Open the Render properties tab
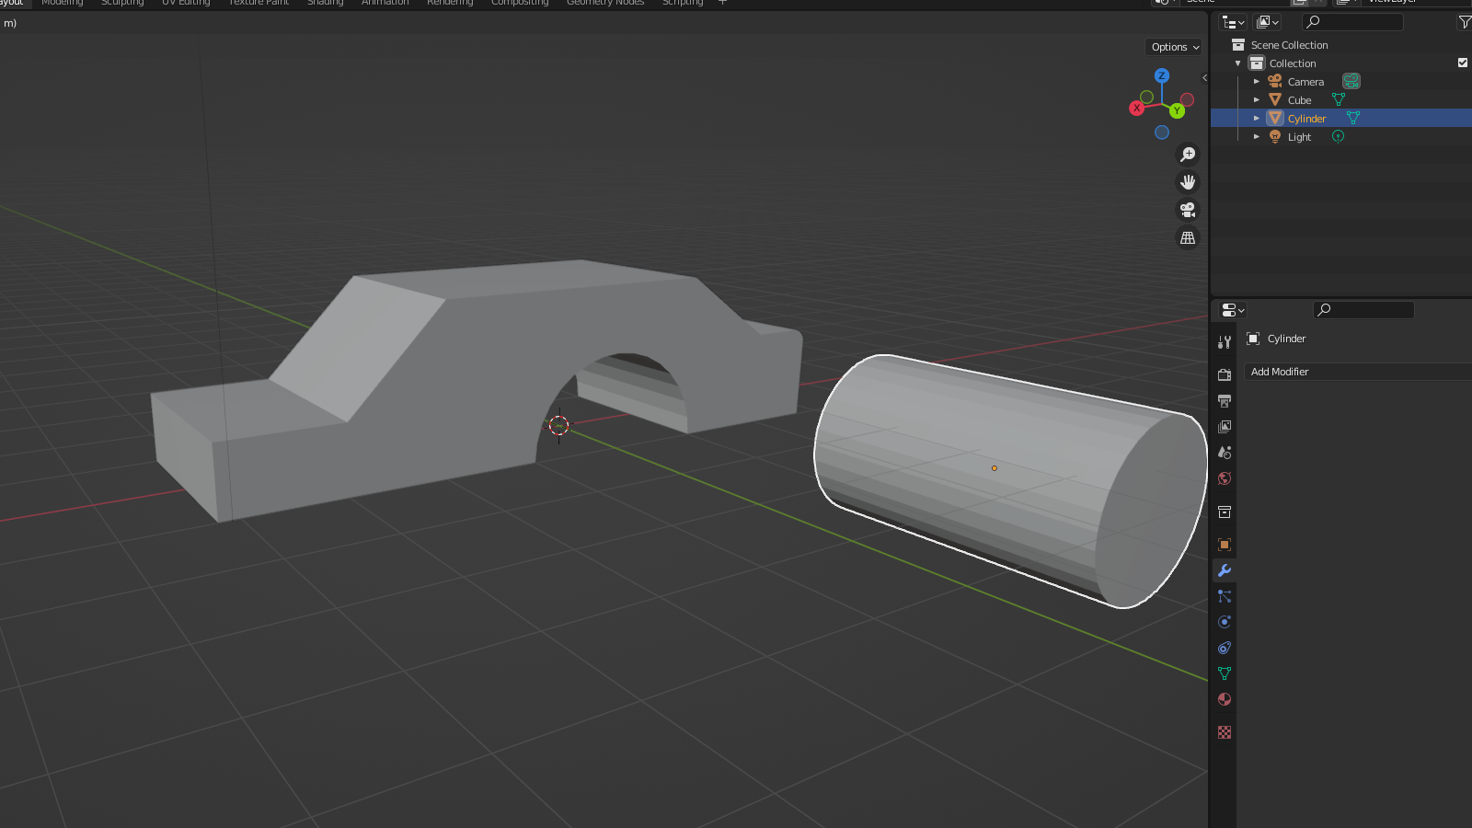Image resolution: width=1472 pixels, height=828 pixels. click(x=1225, y=375)
